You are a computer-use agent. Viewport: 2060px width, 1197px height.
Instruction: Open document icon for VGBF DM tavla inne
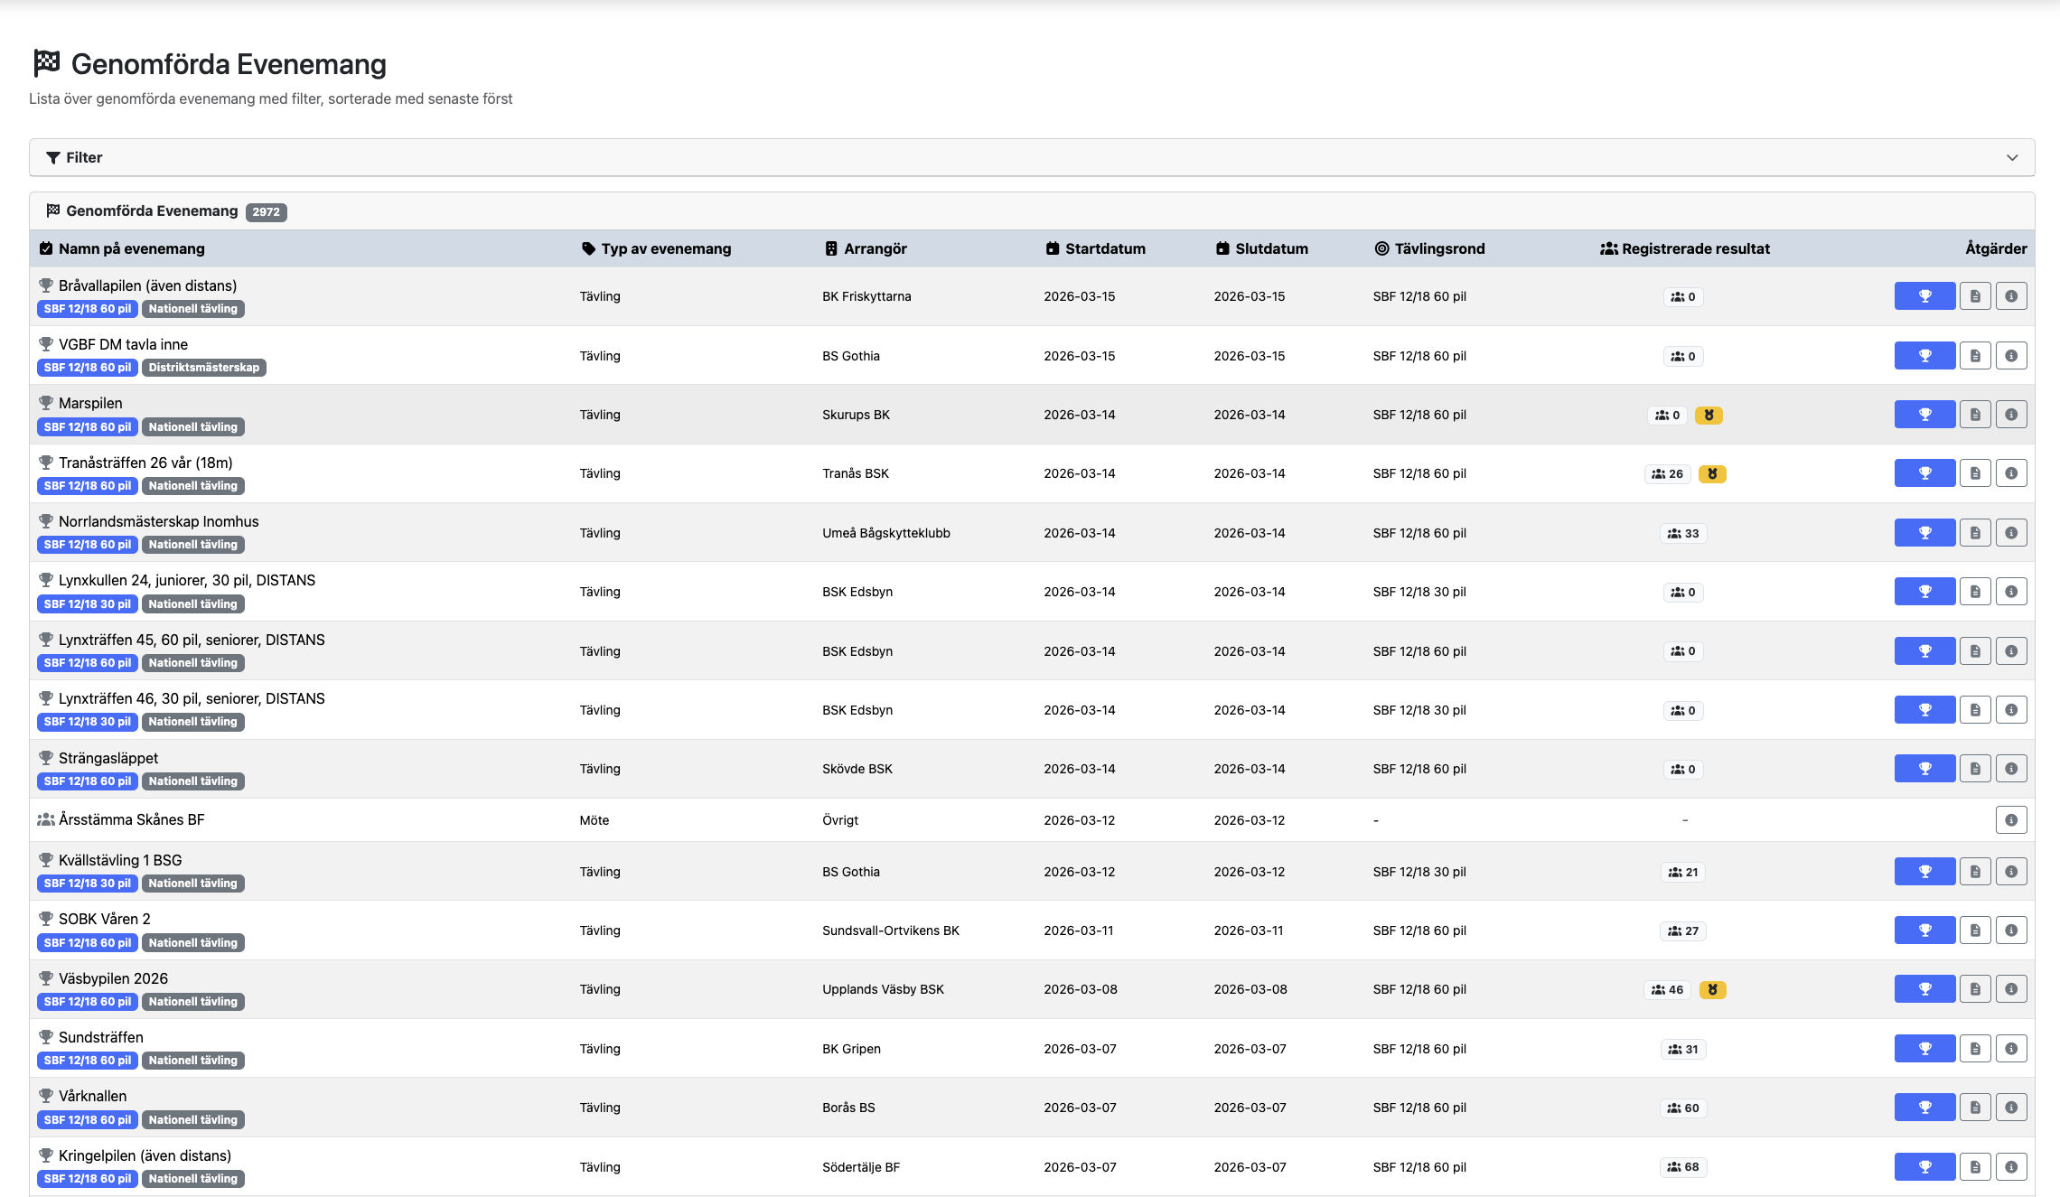[1975, 356]
